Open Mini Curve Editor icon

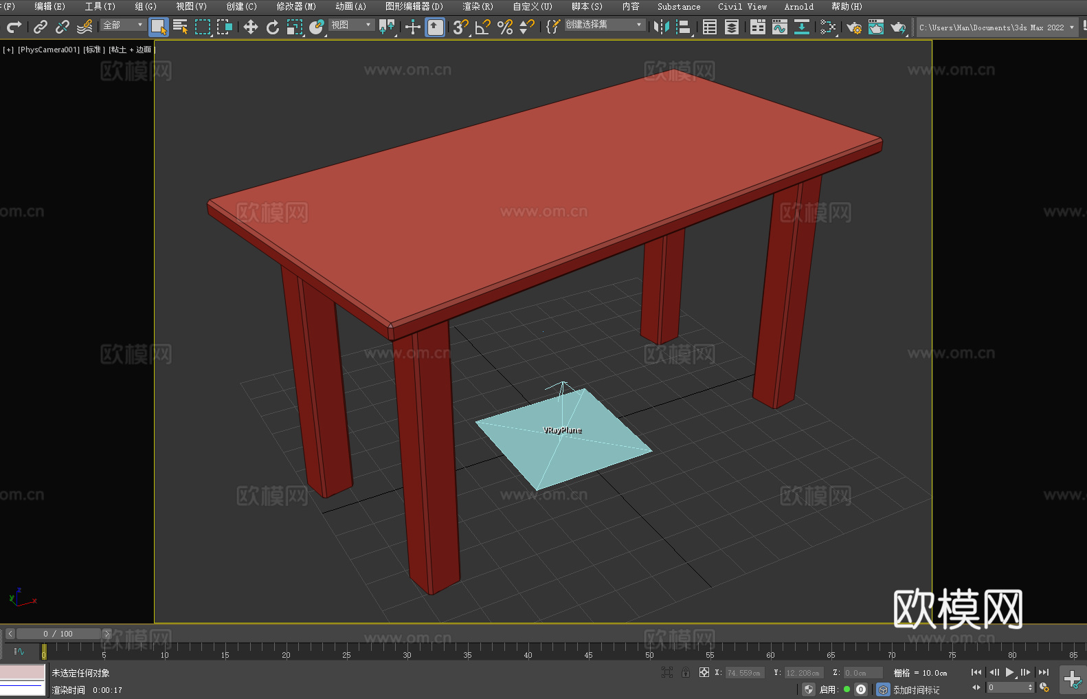pos(19,652)
